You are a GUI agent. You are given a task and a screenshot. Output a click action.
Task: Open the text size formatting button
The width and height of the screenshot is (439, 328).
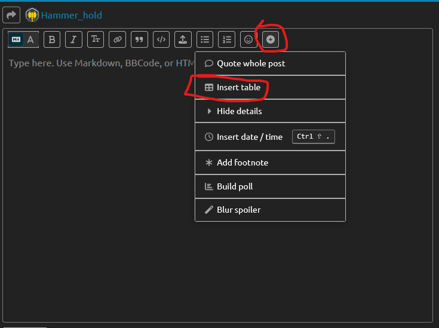[x=96, y=39]
